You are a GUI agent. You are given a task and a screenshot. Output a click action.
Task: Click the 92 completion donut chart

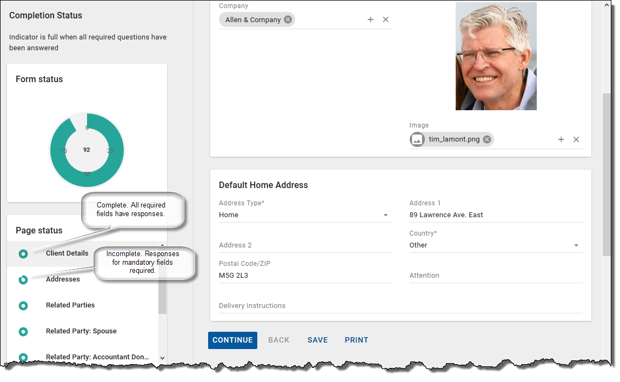click(86, 150)
